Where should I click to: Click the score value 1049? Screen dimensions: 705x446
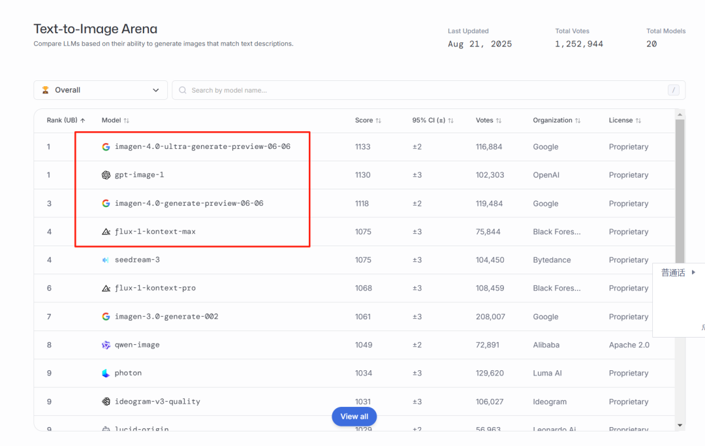[x=364, y=345]
